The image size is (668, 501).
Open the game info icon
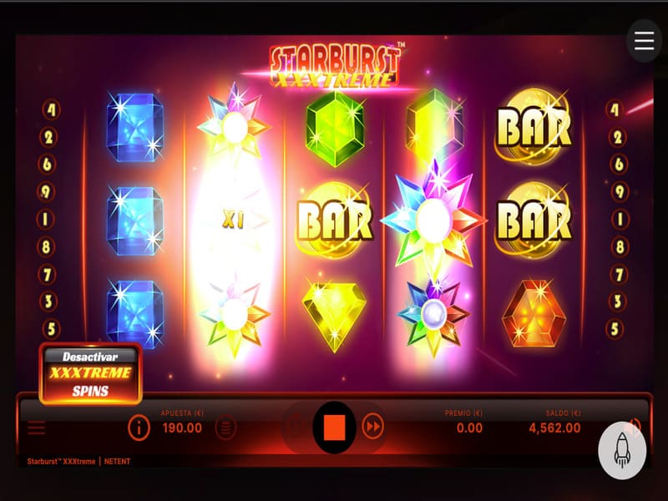tap(139, 428)
